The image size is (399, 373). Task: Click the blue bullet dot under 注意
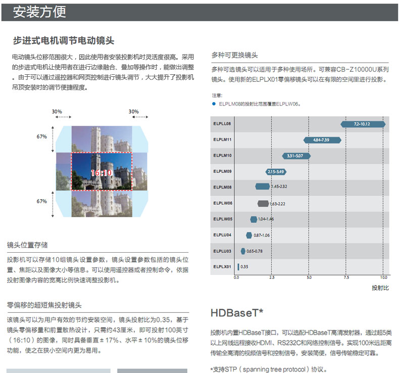pos(214,103)
